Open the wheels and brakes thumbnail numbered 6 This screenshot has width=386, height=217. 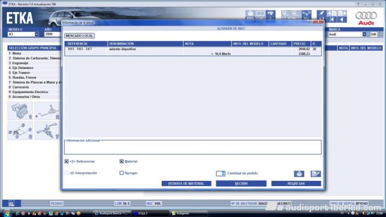20,131
